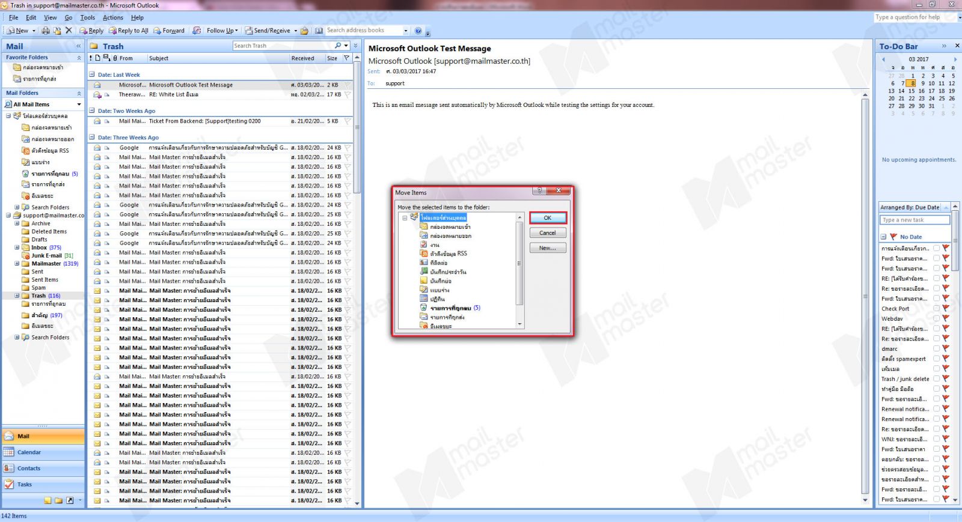The height and width of the screenshot is (522, 962).
Task: Tick the checkbox for dmarc task
Action: (x=936, y=348)
